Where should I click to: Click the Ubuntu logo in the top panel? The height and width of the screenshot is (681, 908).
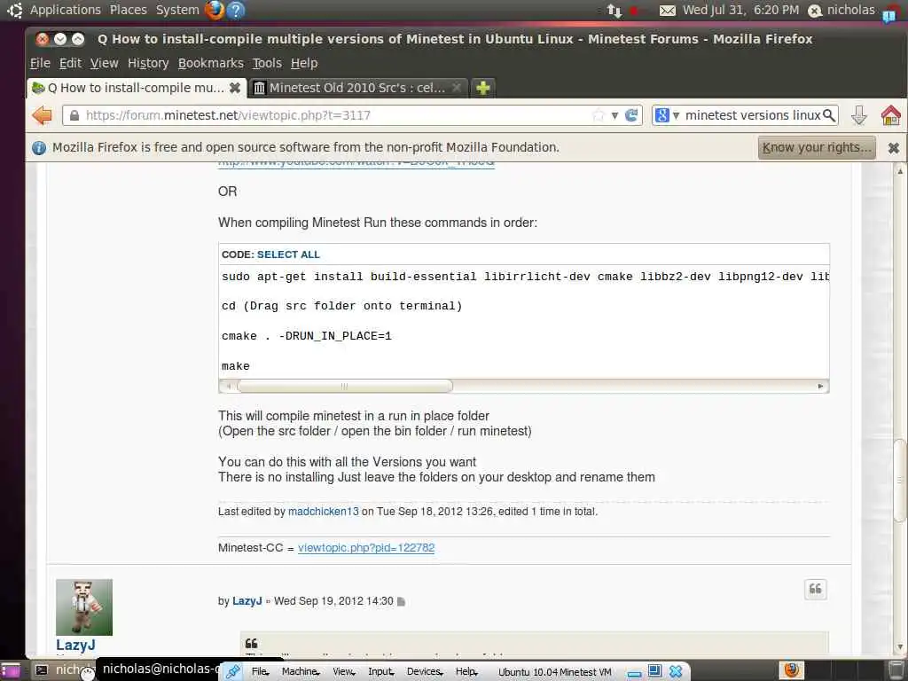tap(15, 10)
